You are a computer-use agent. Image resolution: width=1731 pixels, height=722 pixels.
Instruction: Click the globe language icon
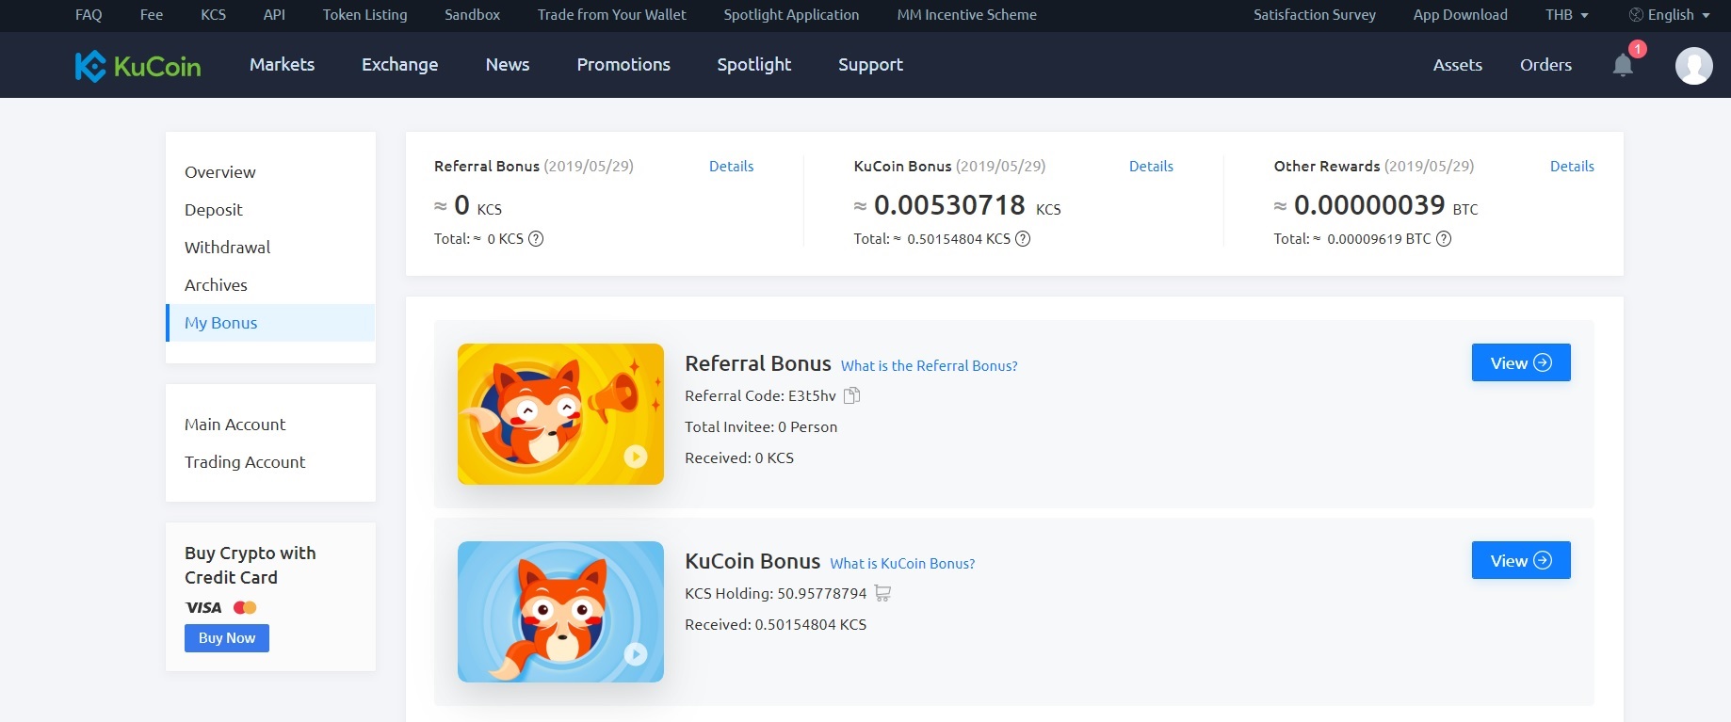pos(1636,15)
